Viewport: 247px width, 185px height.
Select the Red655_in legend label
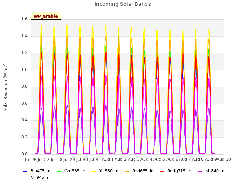tap(143, 171)
